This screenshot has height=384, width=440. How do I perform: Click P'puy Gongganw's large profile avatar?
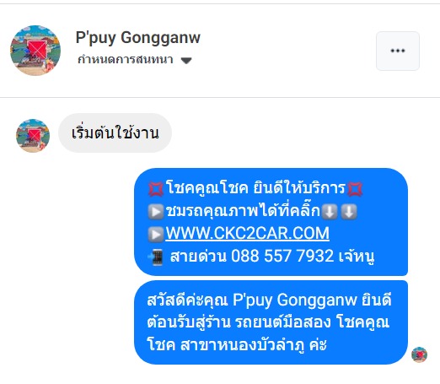pyautogui.click(x=35, y=51)
